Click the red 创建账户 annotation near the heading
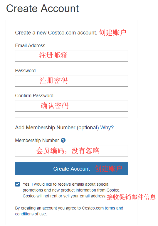The image size is (158, 226). (112, 32)
